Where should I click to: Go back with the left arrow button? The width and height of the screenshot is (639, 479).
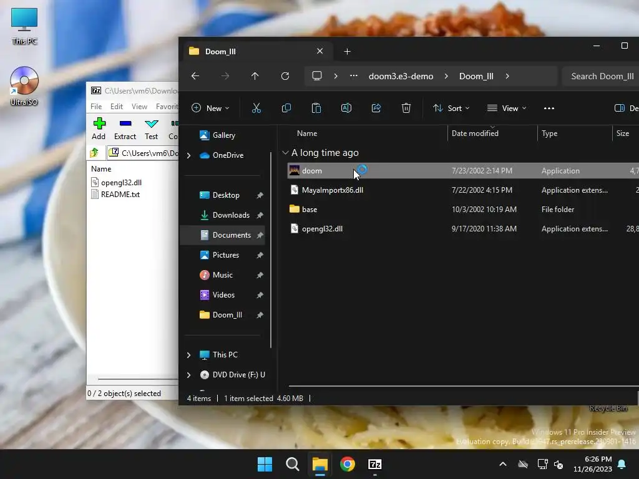(195, 76)
